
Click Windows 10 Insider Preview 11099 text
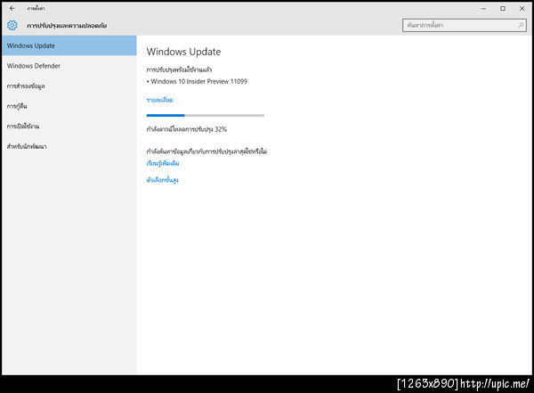(x=198, y=81)
